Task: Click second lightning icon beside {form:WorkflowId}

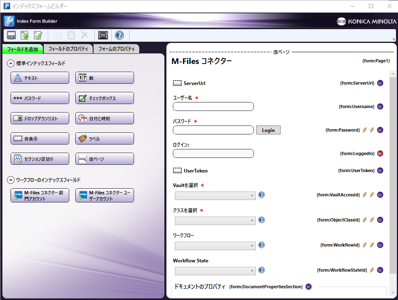Action: click(372, 245)
